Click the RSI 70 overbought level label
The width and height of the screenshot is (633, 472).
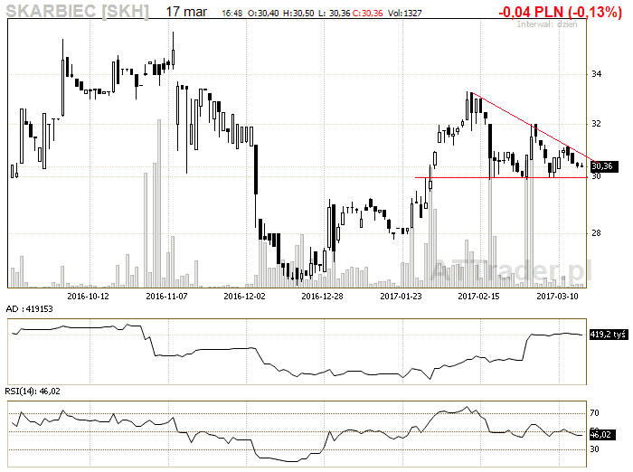pos(595,412)
